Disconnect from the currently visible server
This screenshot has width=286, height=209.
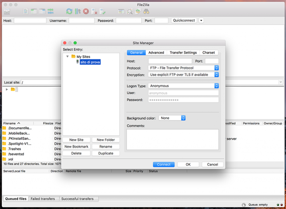tap(94, 12)
